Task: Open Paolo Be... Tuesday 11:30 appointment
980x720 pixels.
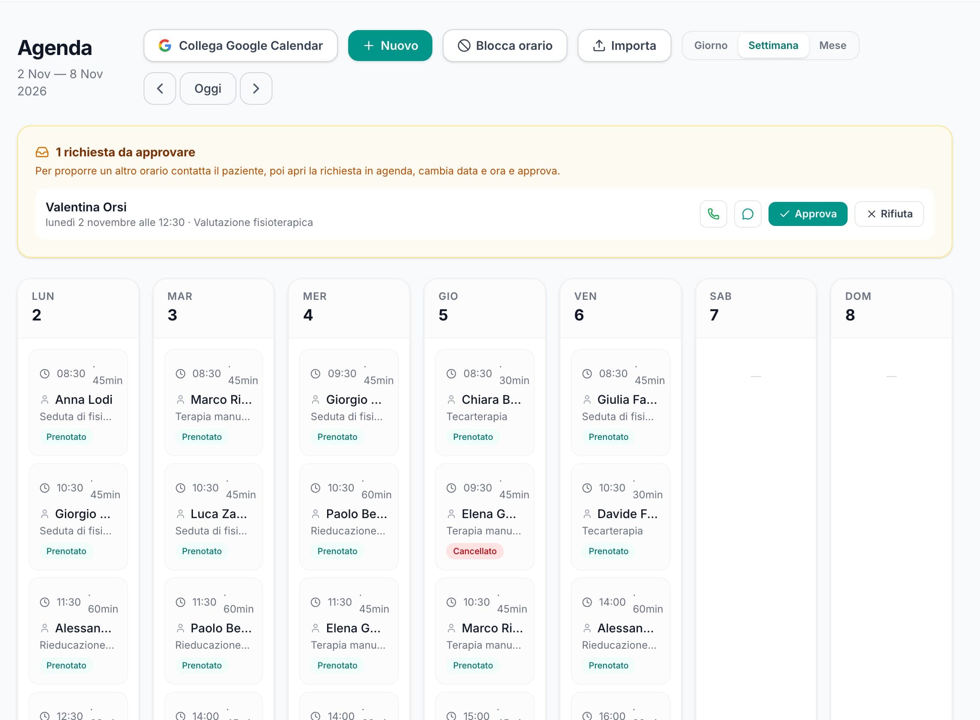Action: pyautogui.click(x=214, y=631)
